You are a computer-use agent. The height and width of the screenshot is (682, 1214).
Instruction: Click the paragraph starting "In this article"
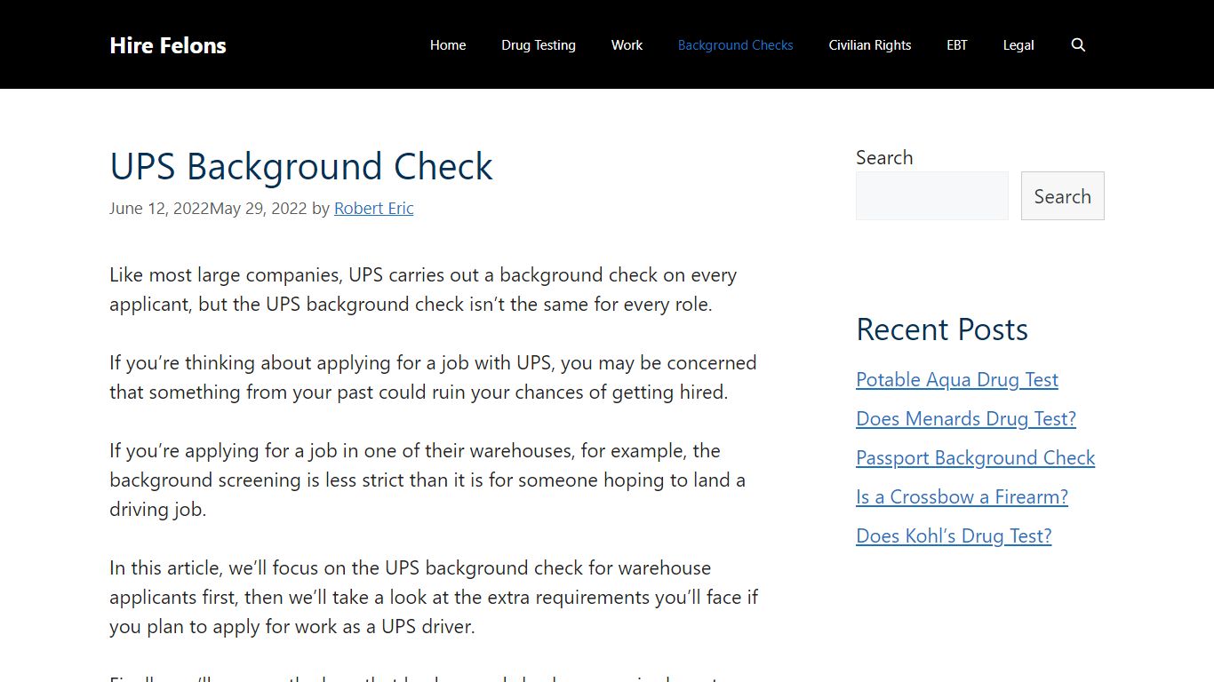434,597
